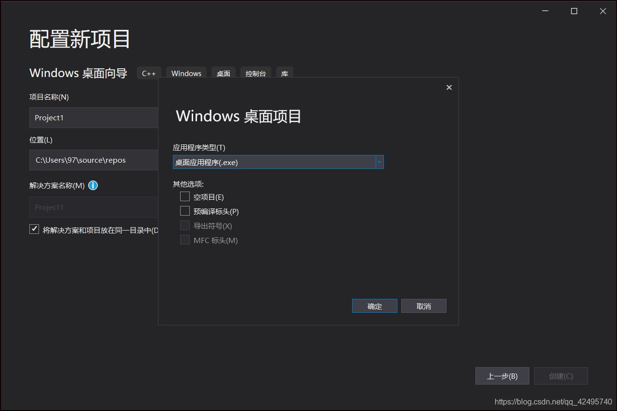Confirm with the 确定 button
This screenshot has height=411, width=617.
click(375, 306)
